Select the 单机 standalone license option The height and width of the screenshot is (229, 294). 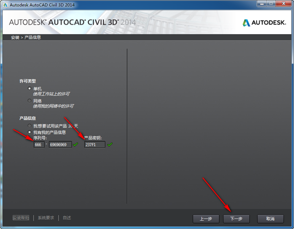coord(29,89)
